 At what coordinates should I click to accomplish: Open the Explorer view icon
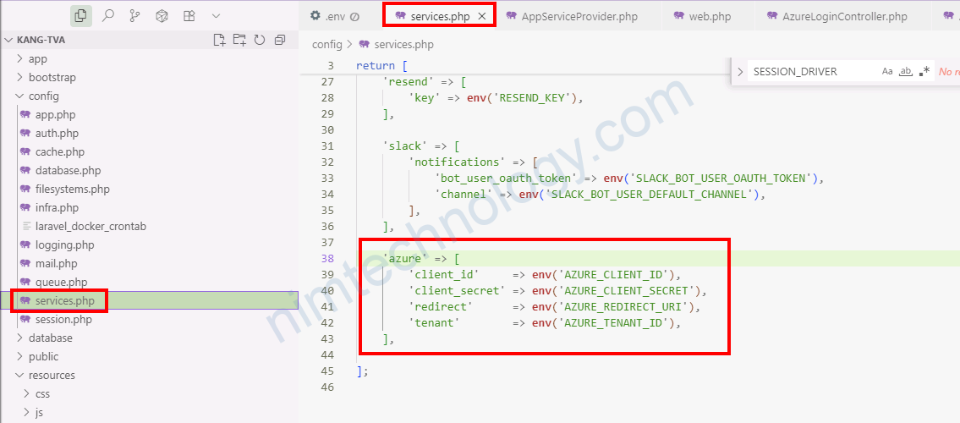click(x=81, y=15)
